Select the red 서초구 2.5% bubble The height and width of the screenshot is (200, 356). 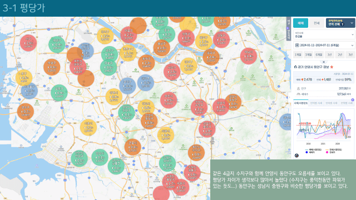172,72
